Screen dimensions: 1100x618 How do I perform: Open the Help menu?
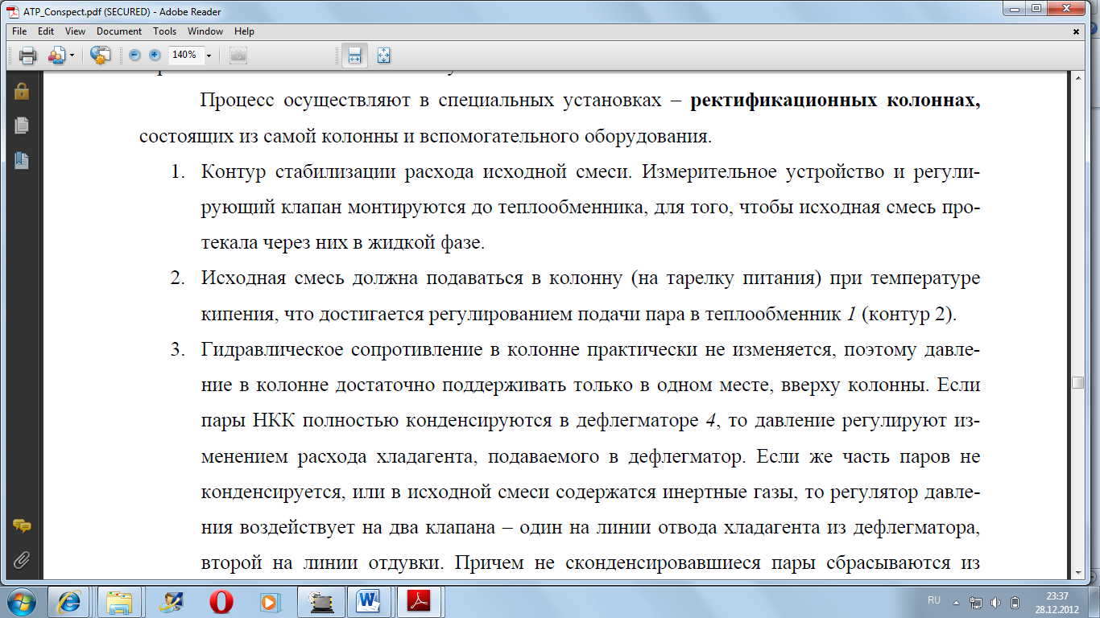point(244,31)
